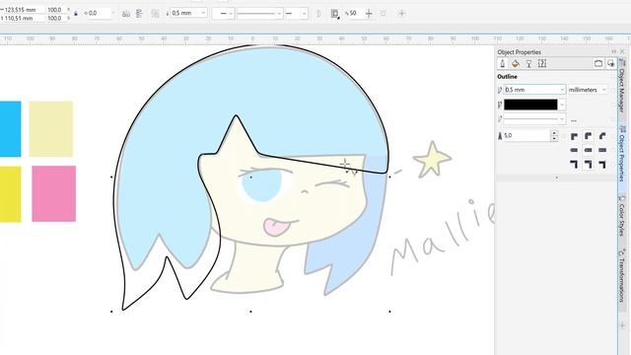The image size is (631, 355).
Task: Select round corners option
Action: pos(588,136)
